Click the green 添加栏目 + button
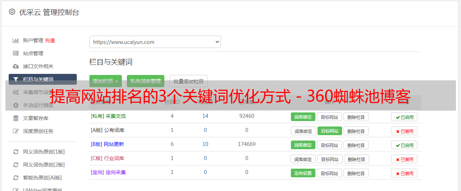 (x=106, y=81)
